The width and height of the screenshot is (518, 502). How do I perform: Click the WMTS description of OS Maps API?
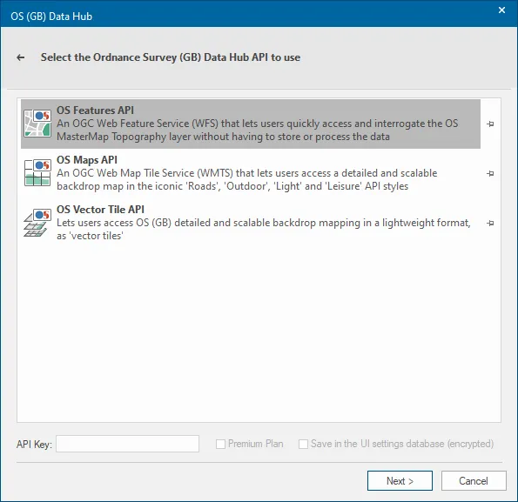(x=246, y=179)
